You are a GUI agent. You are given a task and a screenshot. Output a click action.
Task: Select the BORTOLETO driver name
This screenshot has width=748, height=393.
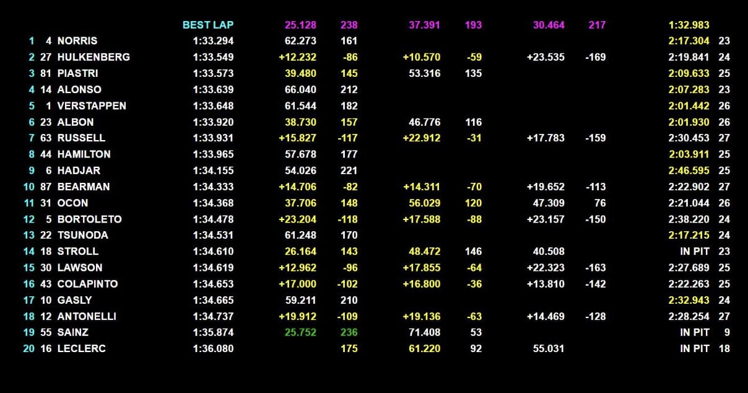[x=89, y=219]
